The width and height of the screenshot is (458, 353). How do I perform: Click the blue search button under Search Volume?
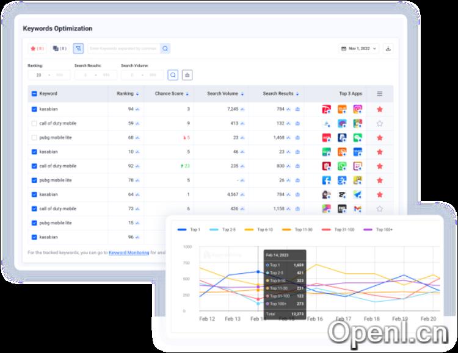pos(173,75)
